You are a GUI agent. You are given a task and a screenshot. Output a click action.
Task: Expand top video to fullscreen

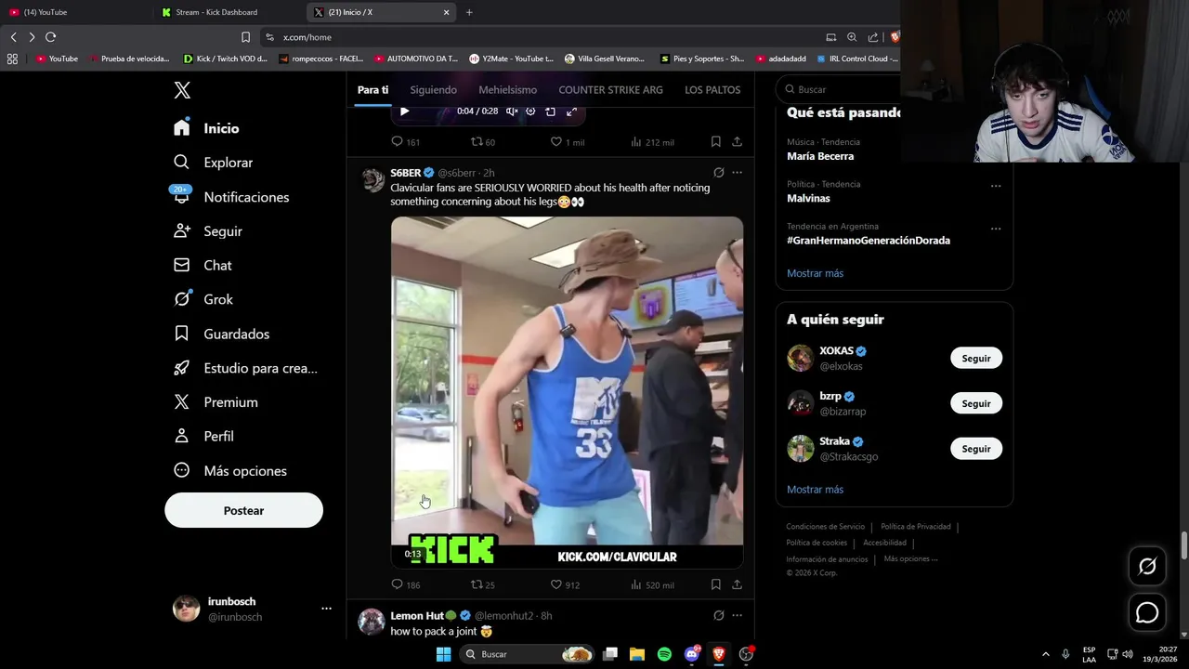(x=571, y=111)
